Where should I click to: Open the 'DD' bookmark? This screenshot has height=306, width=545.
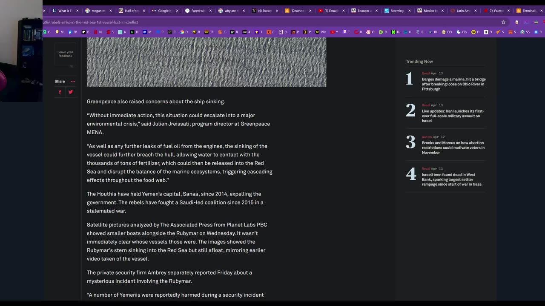[x=447, y=32]
